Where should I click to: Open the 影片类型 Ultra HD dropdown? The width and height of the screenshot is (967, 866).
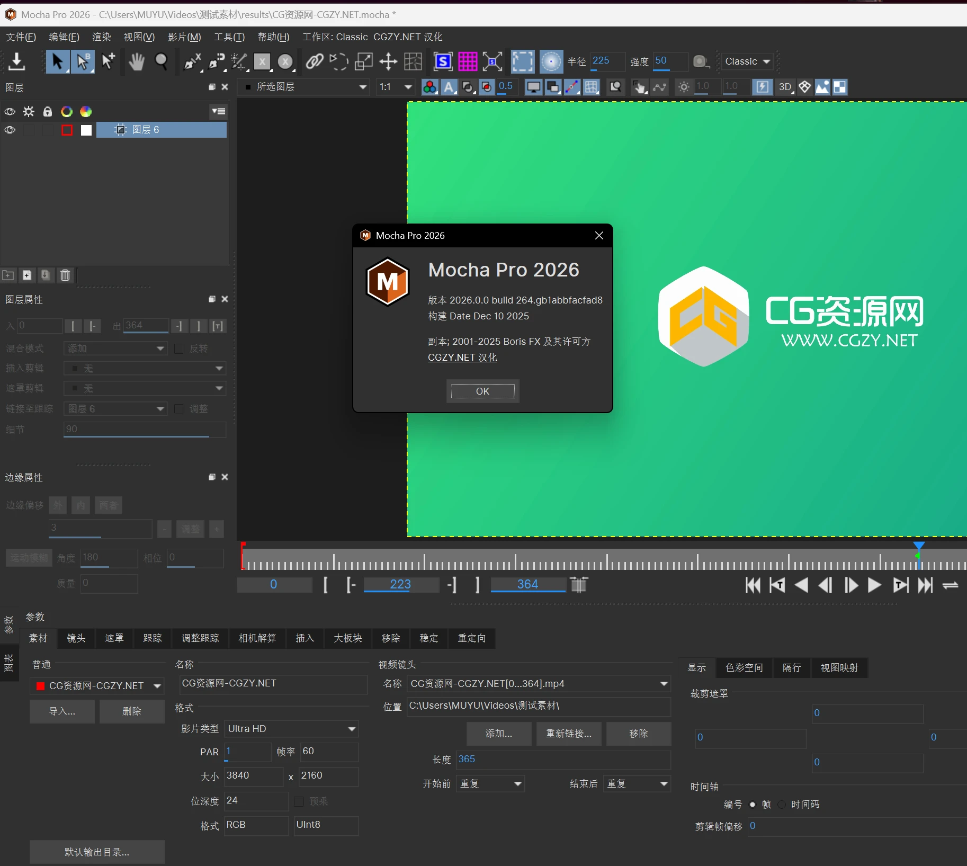point(291,728)
